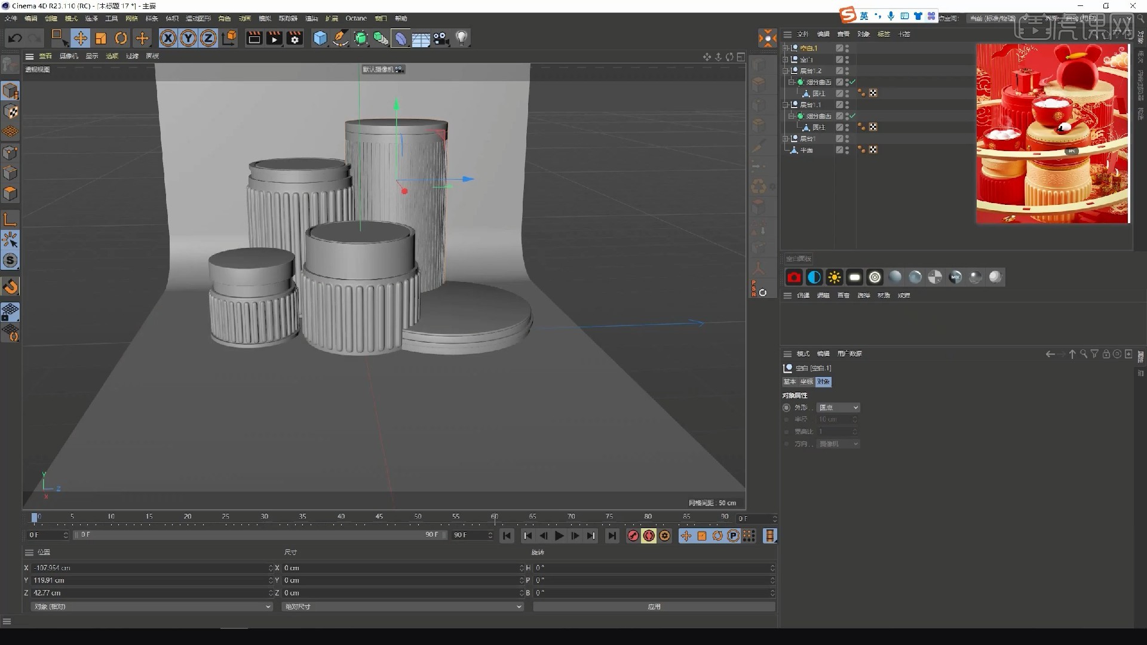Toggle autokeying button
Image resolution: width=1147 pixels, height=645 pixels.
coord(649,536)
